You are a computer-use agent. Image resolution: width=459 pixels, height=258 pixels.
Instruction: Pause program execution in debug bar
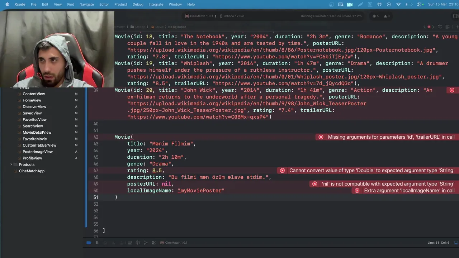click(97, 243)
